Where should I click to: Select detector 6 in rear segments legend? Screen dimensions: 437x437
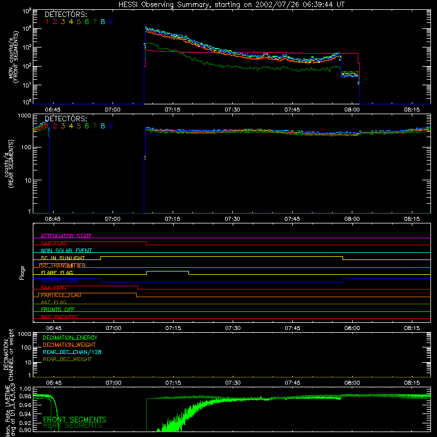(87, 126)
